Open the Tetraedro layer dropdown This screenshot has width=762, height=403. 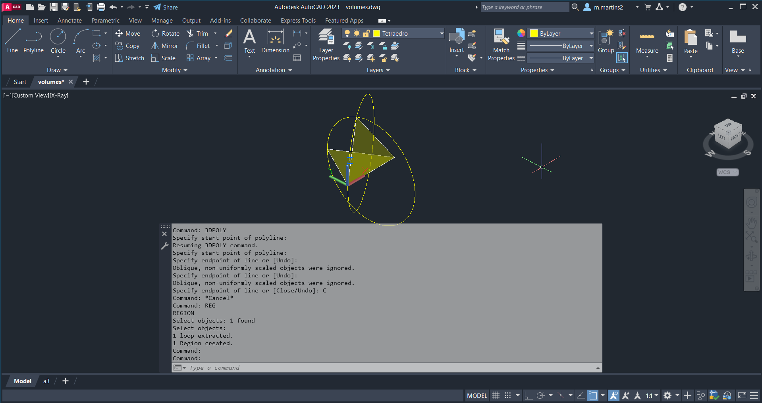tap(441, 34)
